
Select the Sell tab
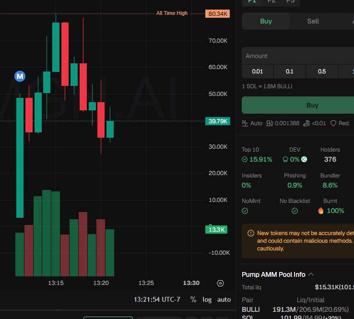click(x=313, y=21)
